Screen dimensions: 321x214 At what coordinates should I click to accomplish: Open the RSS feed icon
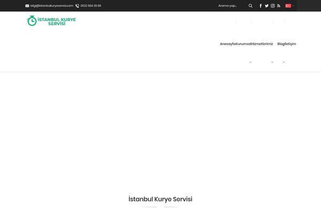279,6
